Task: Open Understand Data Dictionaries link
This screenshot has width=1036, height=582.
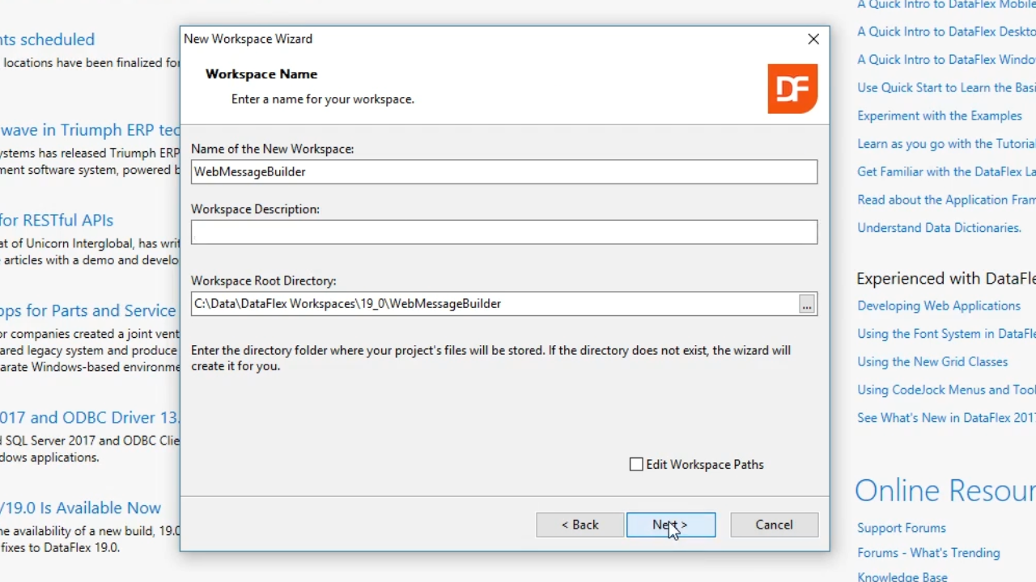Action: (939, 228)
